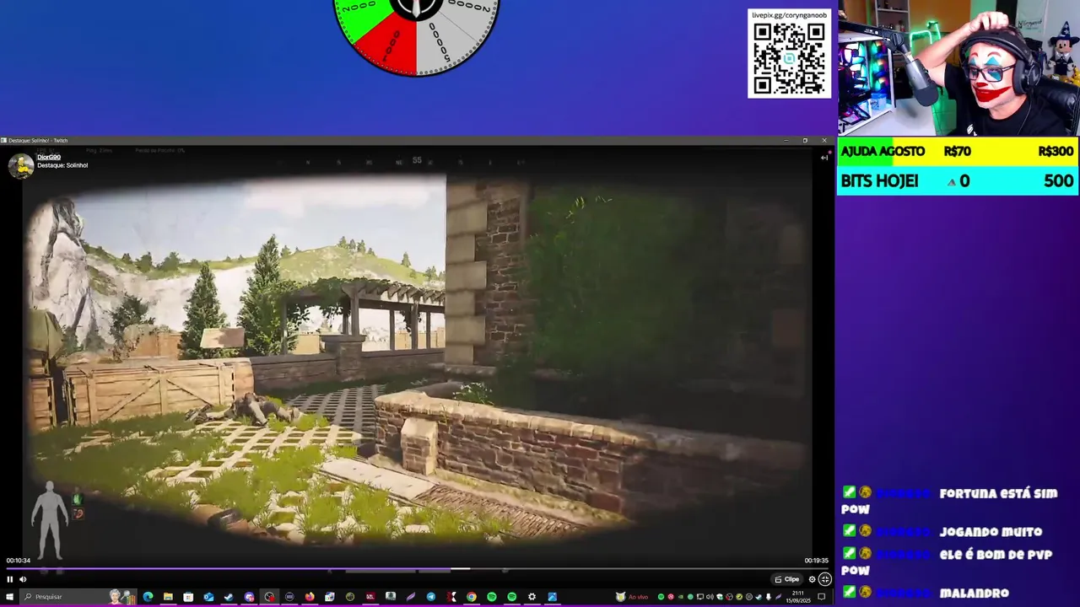Click the streamer webcam overlay

(958, 67)
